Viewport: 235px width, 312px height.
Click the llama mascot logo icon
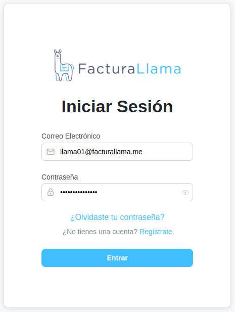pos(64,65)
